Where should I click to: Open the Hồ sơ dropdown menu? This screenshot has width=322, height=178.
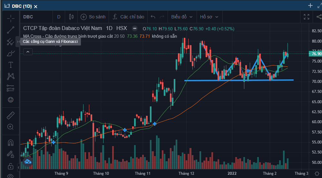[209, 17]
